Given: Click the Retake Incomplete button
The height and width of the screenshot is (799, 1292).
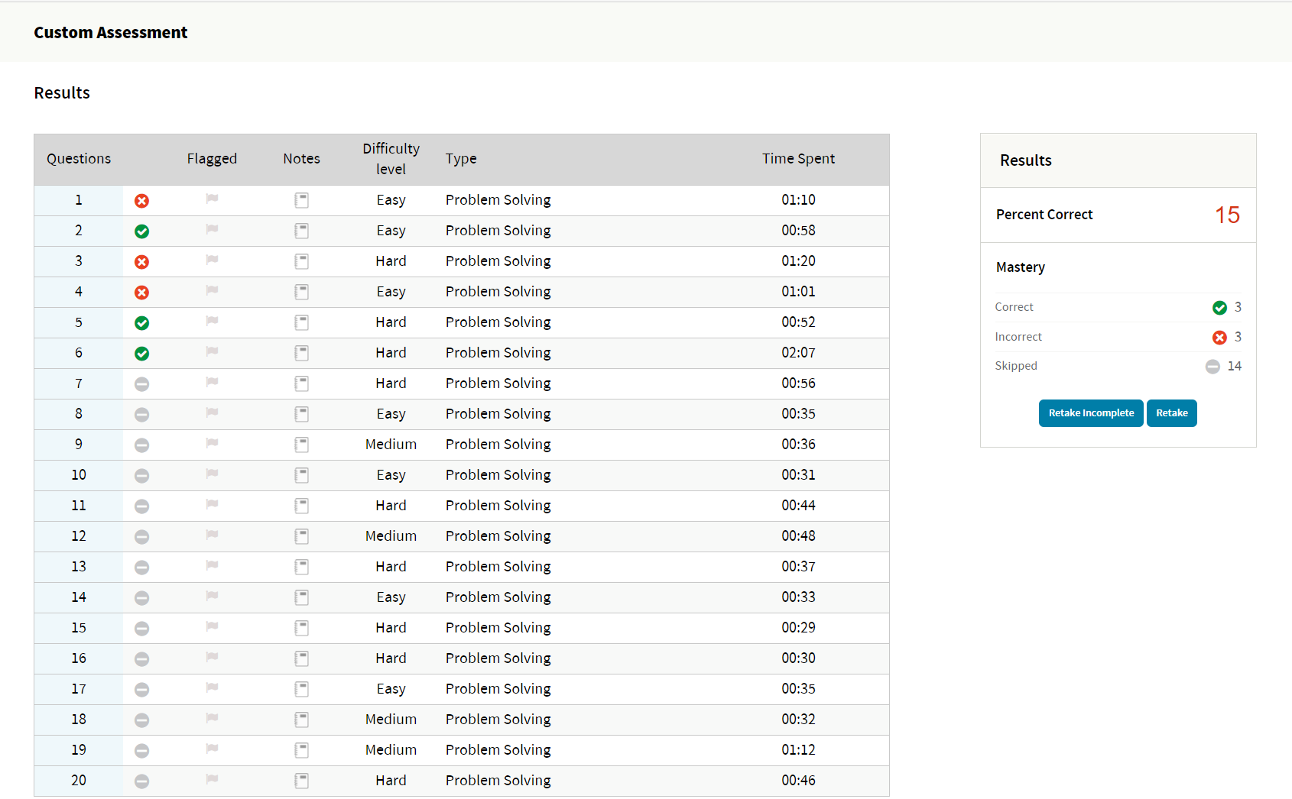Looking at the screenshot, I should (1091, 413).
